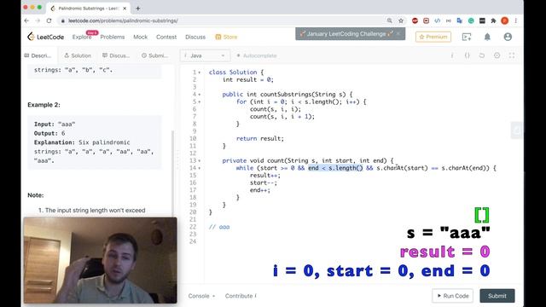Go to the Mock section
This screenshot has width=546, height=307.
(140, 37)
